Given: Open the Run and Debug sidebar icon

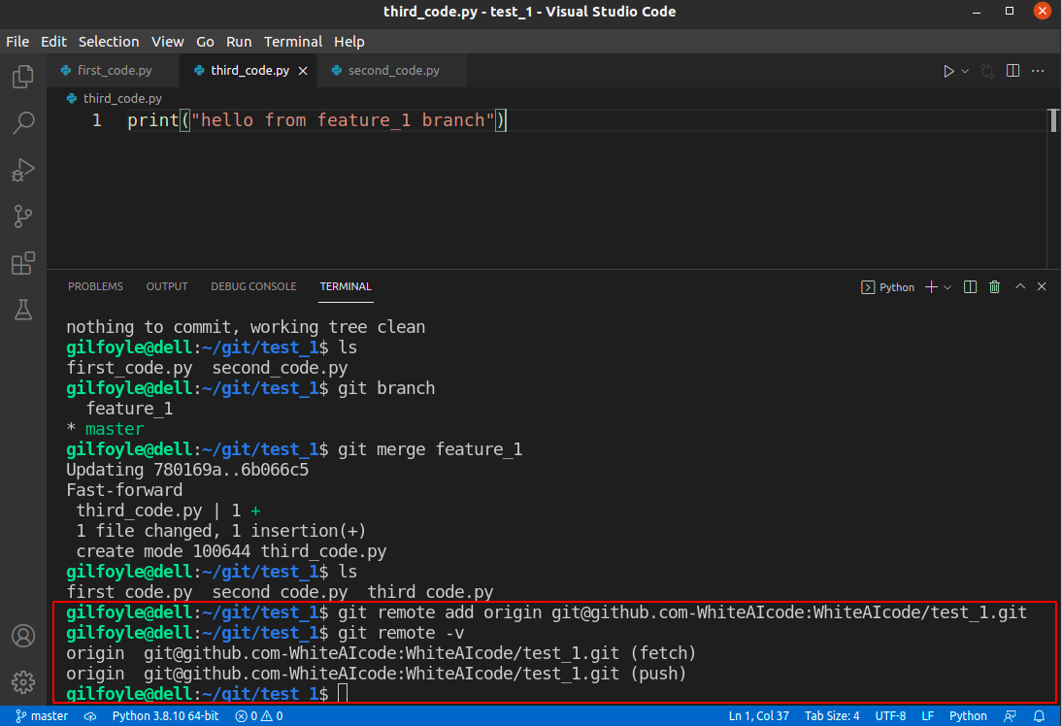Looking at the screenshot, I should click(22, 170).
